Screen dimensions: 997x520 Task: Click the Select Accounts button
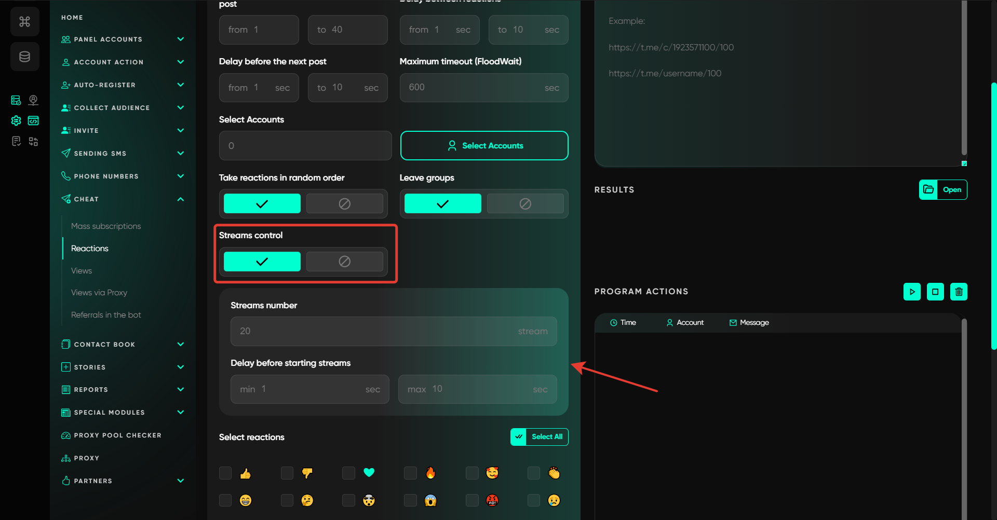(x=484, y=146)
